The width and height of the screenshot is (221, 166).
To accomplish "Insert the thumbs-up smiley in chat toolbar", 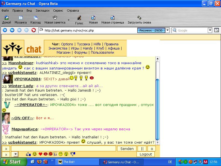I will tap(28, 154).
